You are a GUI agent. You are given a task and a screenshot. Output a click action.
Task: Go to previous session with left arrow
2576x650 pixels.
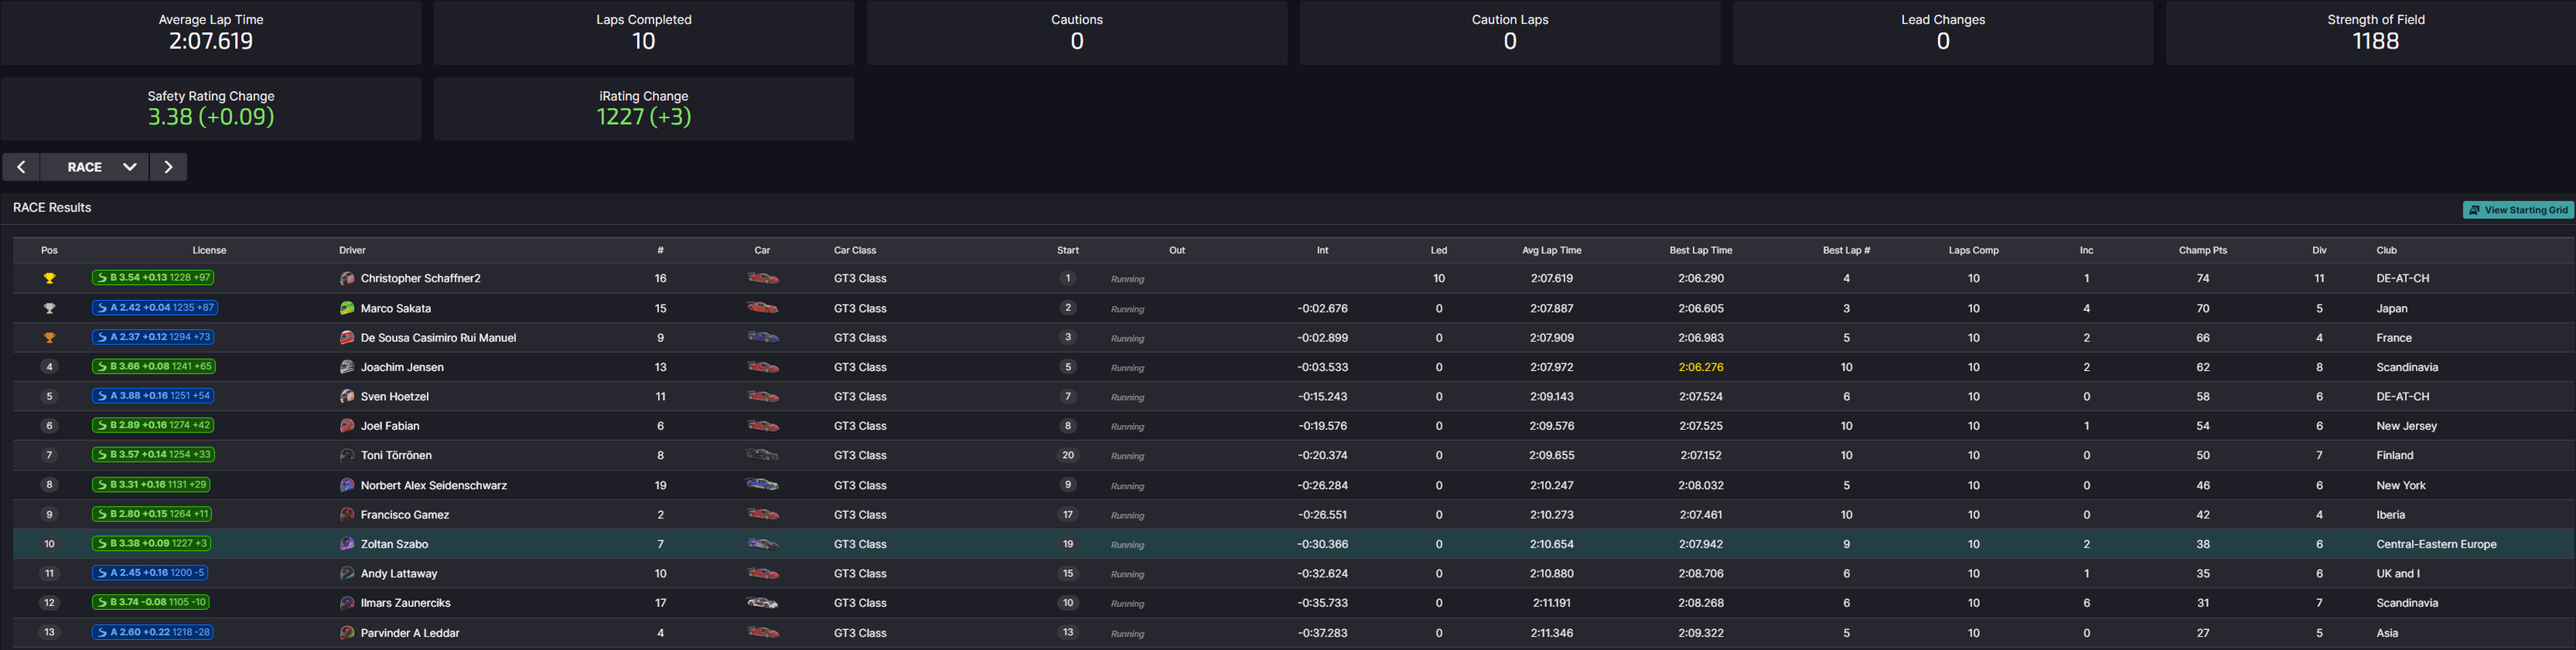point(21,167)
